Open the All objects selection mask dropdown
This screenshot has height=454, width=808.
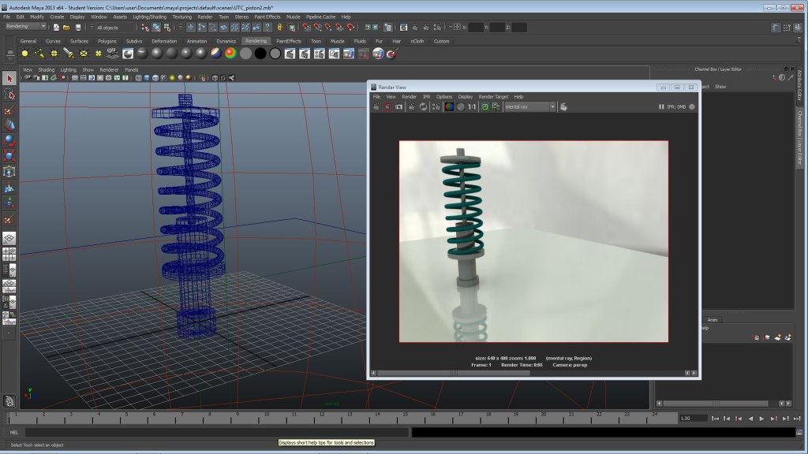[x=92, y=26]
